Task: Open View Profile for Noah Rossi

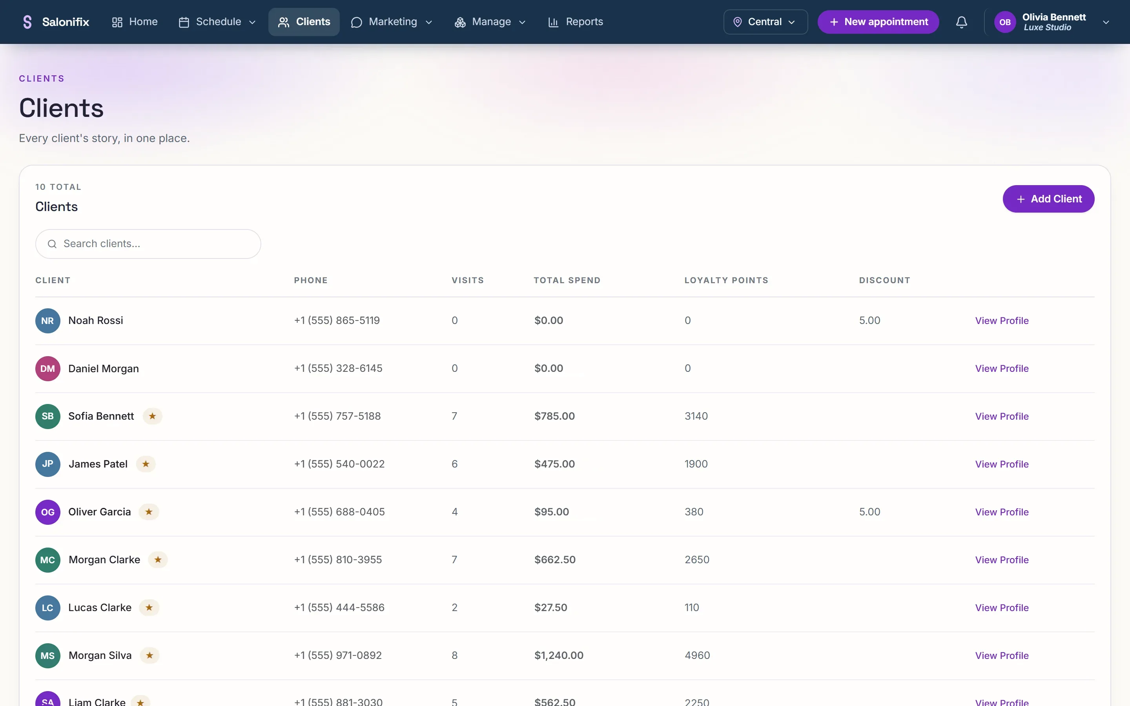Action: [1002, 321]
